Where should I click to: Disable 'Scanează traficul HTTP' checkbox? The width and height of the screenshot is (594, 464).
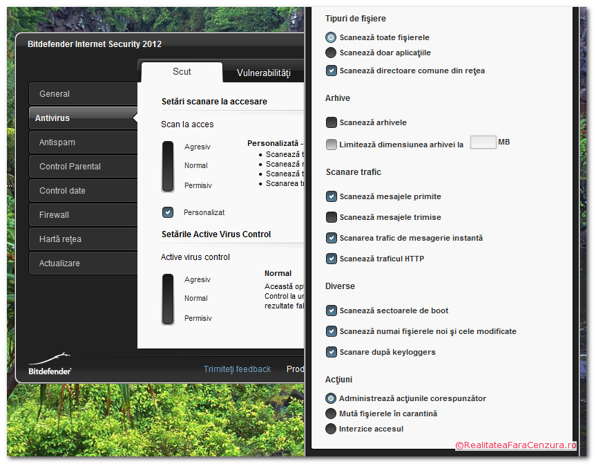tap(331, 259)
